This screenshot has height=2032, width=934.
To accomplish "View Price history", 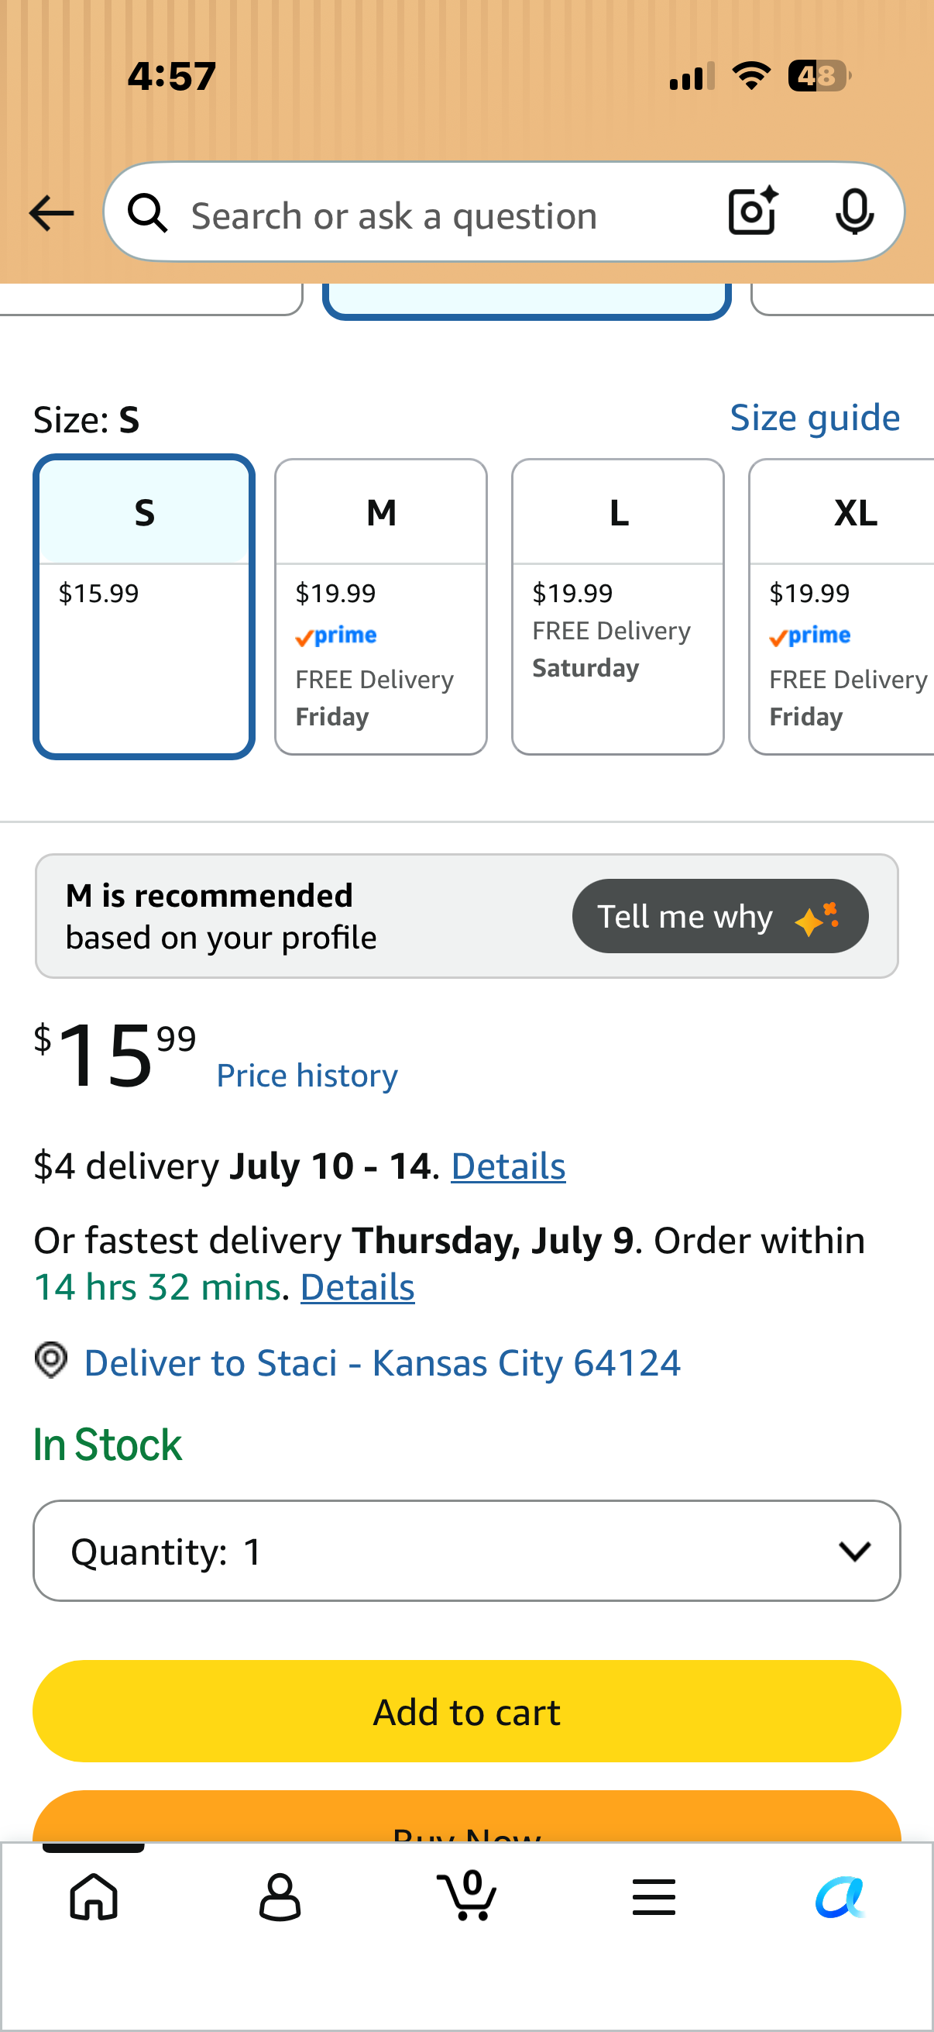I will pos(307,1075).
